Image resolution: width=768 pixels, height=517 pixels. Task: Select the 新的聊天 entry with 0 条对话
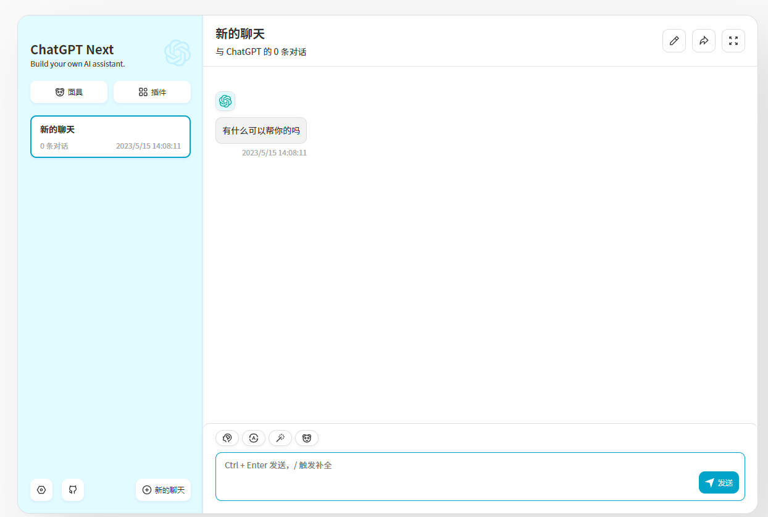coord(111,136)
